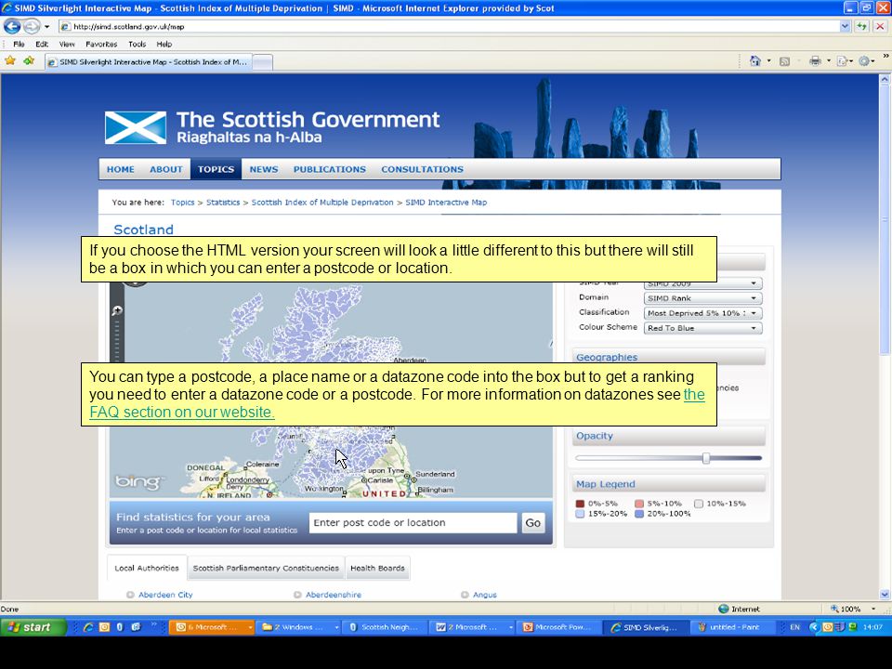Switch to untitled - Paint taskbar item

pos(731,627)
